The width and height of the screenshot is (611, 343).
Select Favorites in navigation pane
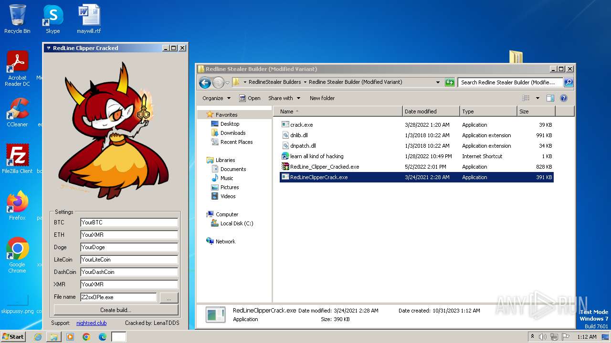[x=226, y=115]
